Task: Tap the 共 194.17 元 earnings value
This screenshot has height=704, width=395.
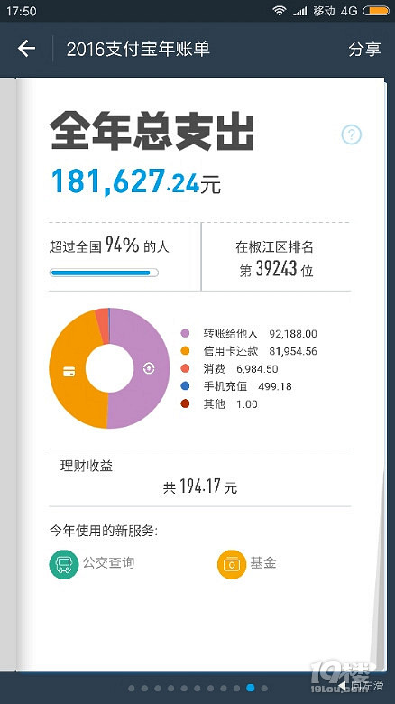Action: pos(200,486)
